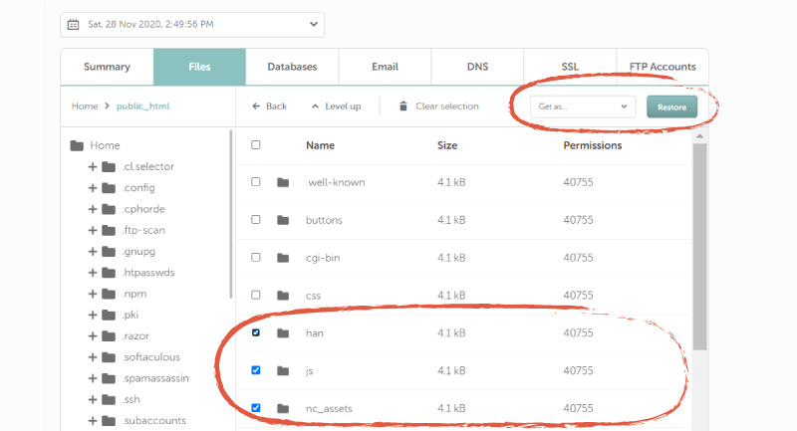Click the js folder icon in file list

(283, 370)
